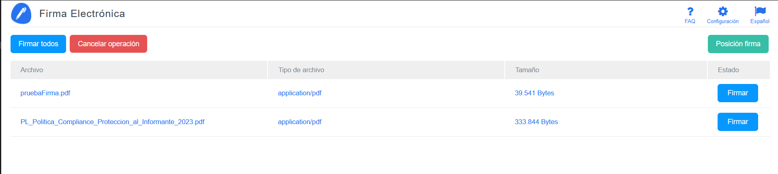This screenshot has width=778, height=174.
Task: Click application/pdf type of the PL_Politica file
Action: [300, 122]
